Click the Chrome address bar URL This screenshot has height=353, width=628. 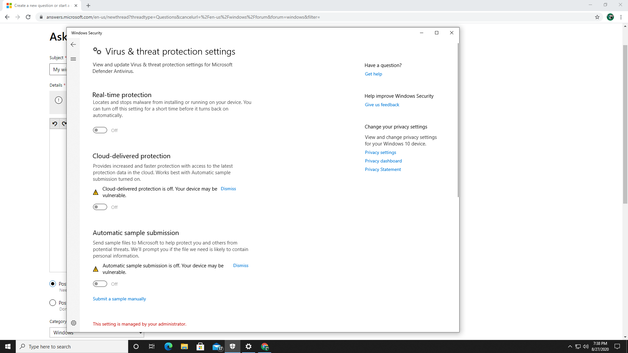[183, 17]
